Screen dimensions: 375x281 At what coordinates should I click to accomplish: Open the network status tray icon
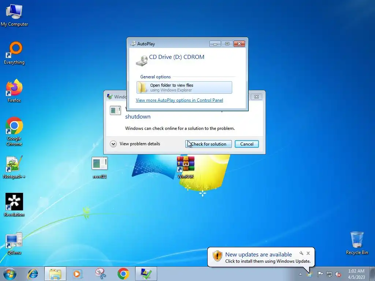329,274
